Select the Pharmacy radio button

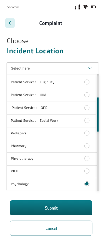tap(87, 146)
